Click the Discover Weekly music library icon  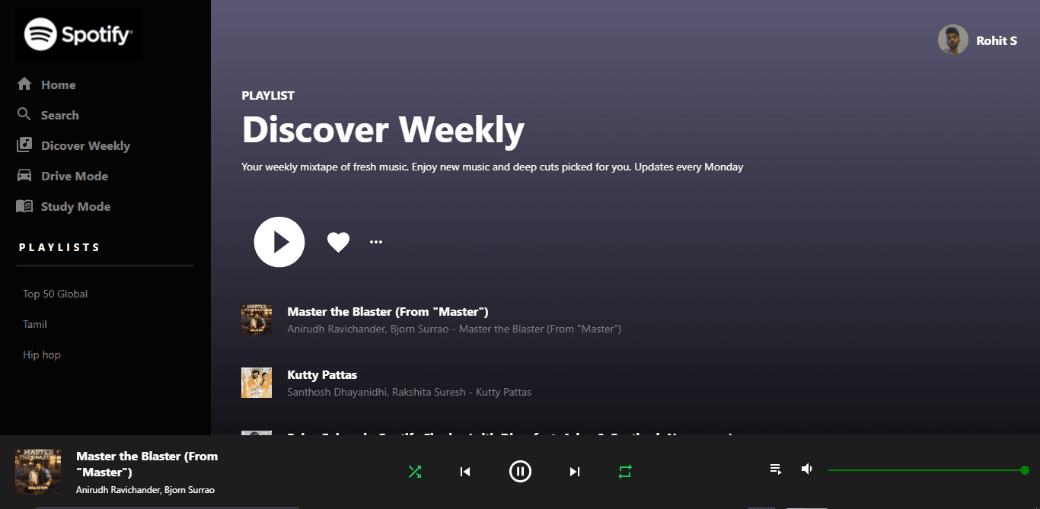pos(24,145)
